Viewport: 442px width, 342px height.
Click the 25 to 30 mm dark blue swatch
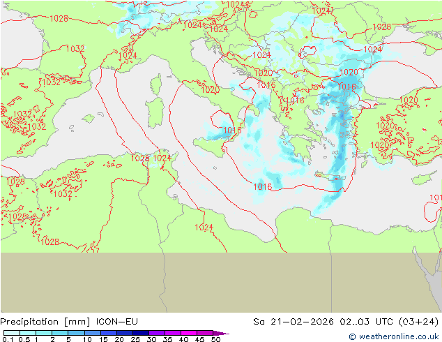[141, 333]
